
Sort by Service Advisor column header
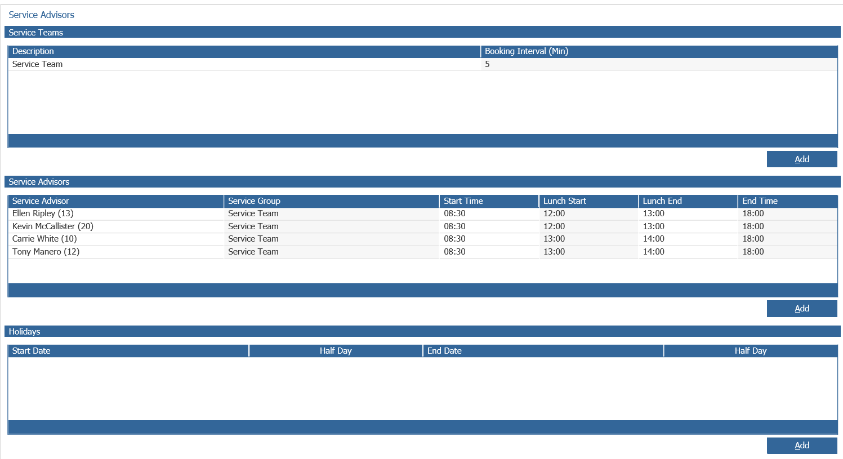coord(116,201)
